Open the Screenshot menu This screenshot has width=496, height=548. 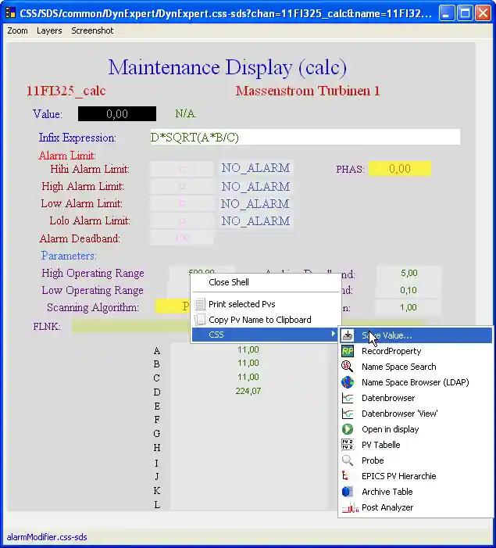coord(92,30)
